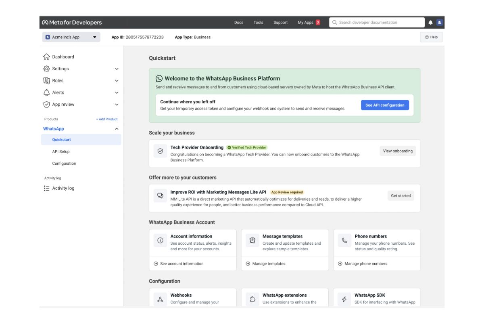Viewport: 484px width, 323px height.
Task: Expand the App review section chevron
Action: click(x=117, y=105)
